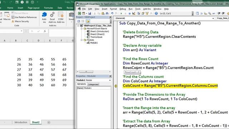Click the Find binoculars icon
This screenshot has width=229, height=129.
pyautogui.click(x=107, y=14)
